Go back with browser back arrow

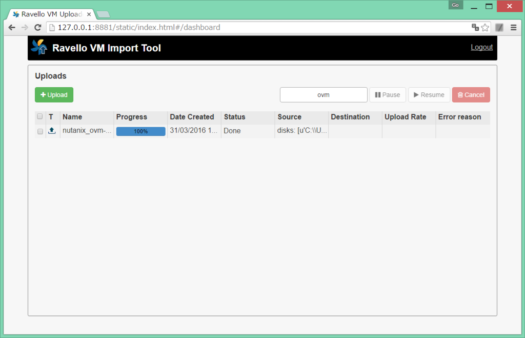coord(12,28)
